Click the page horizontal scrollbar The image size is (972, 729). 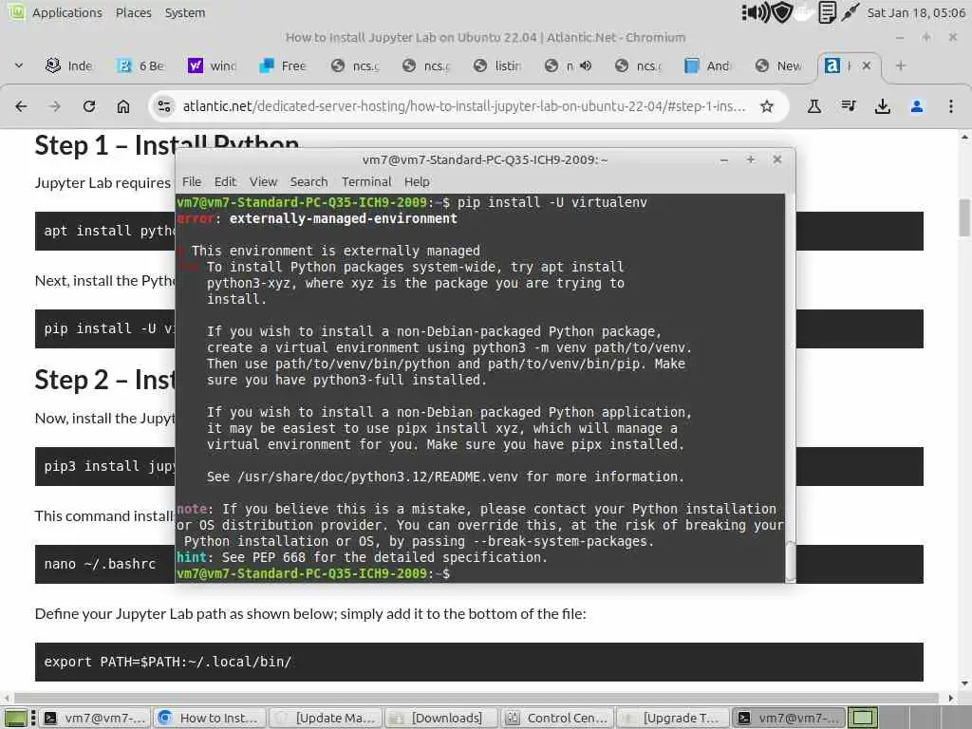pos(479,698)
